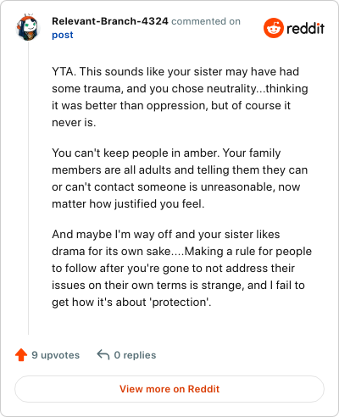Click the orange Reddit Snoo logo icon
The image size is (339, 417).
pos(274,28)
